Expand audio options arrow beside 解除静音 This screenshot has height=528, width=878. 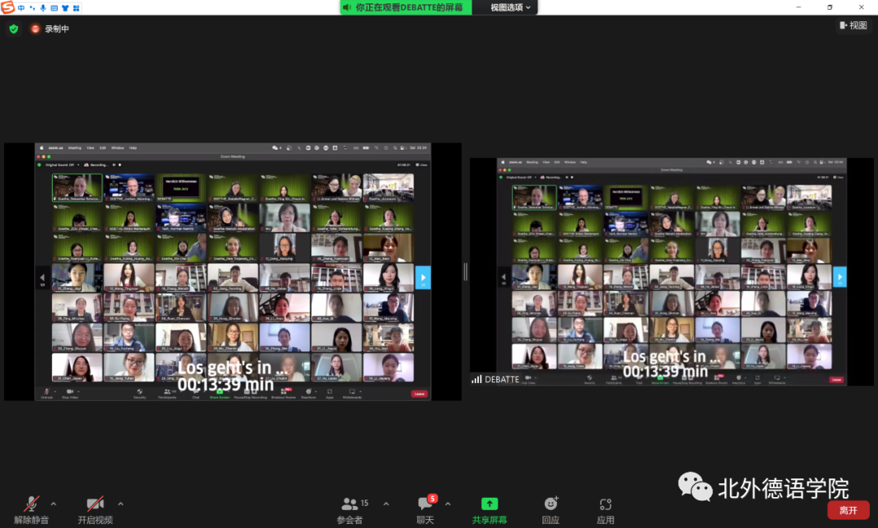coord(54,504)
